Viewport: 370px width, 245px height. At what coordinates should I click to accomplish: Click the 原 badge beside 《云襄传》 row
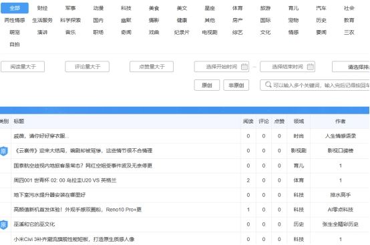coord(3,151)
